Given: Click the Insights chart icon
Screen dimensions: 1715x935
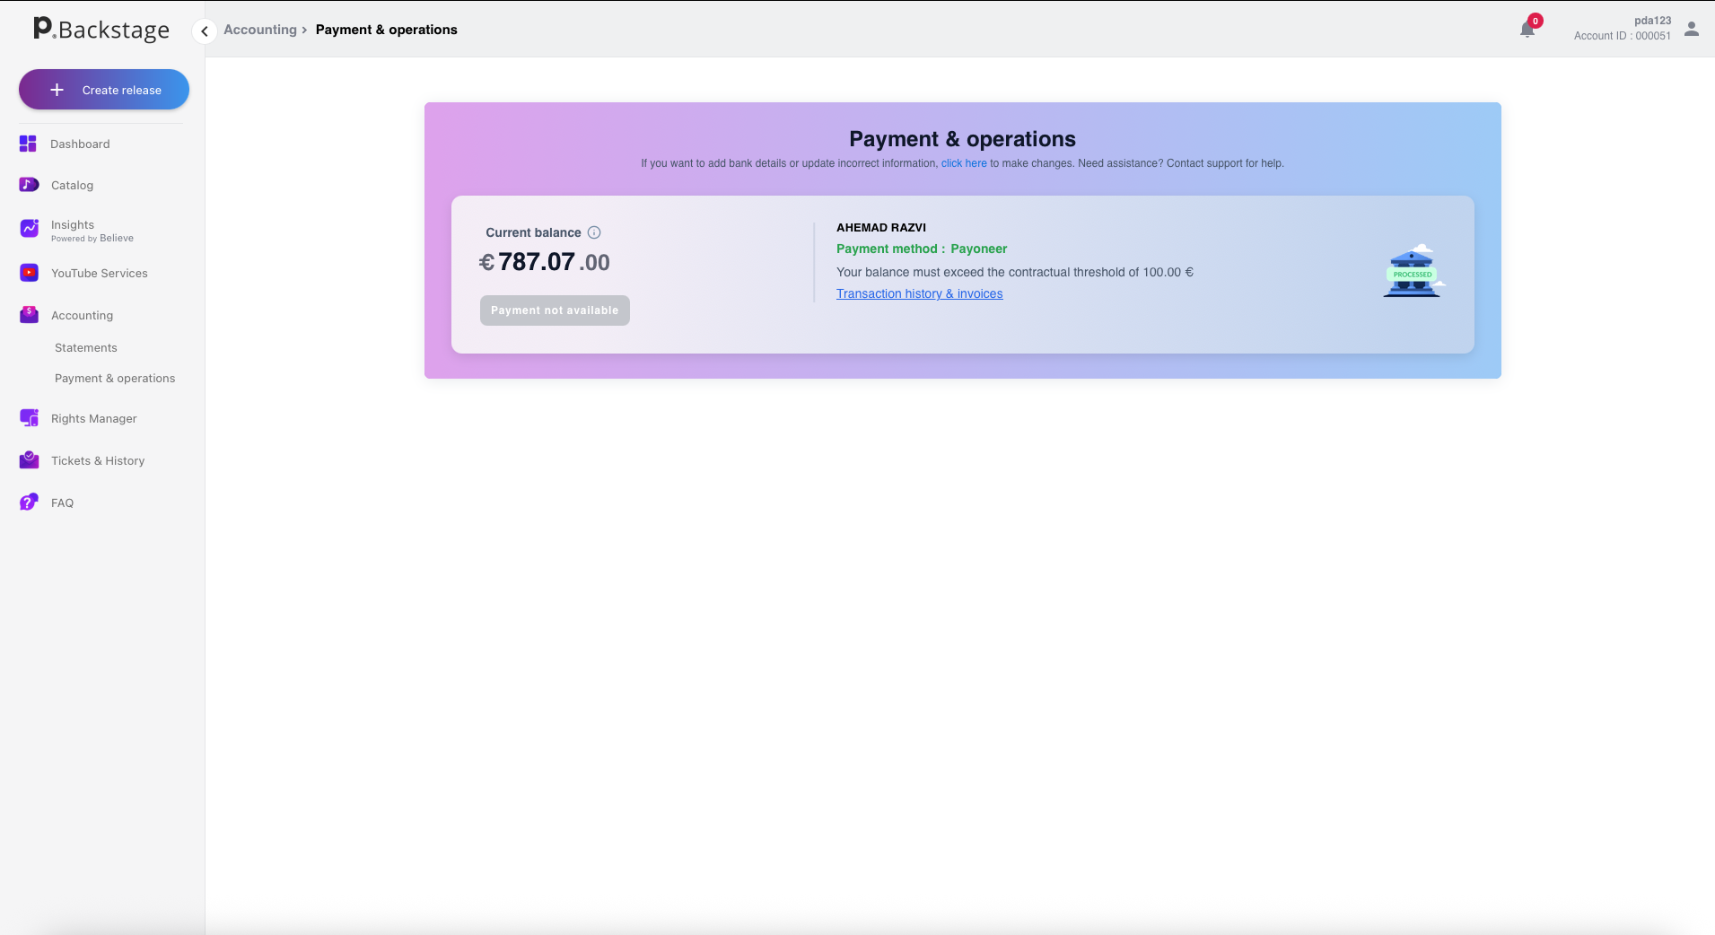Looking at the screenshot, I should [x=29, y=229].
